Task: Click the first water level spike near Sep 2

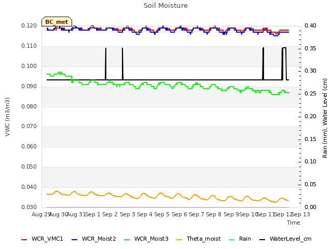Action: pos(106,64)
